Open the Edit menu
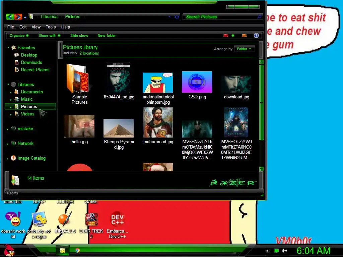The width and height of the screenshot is (343, 257). [23, 27]
